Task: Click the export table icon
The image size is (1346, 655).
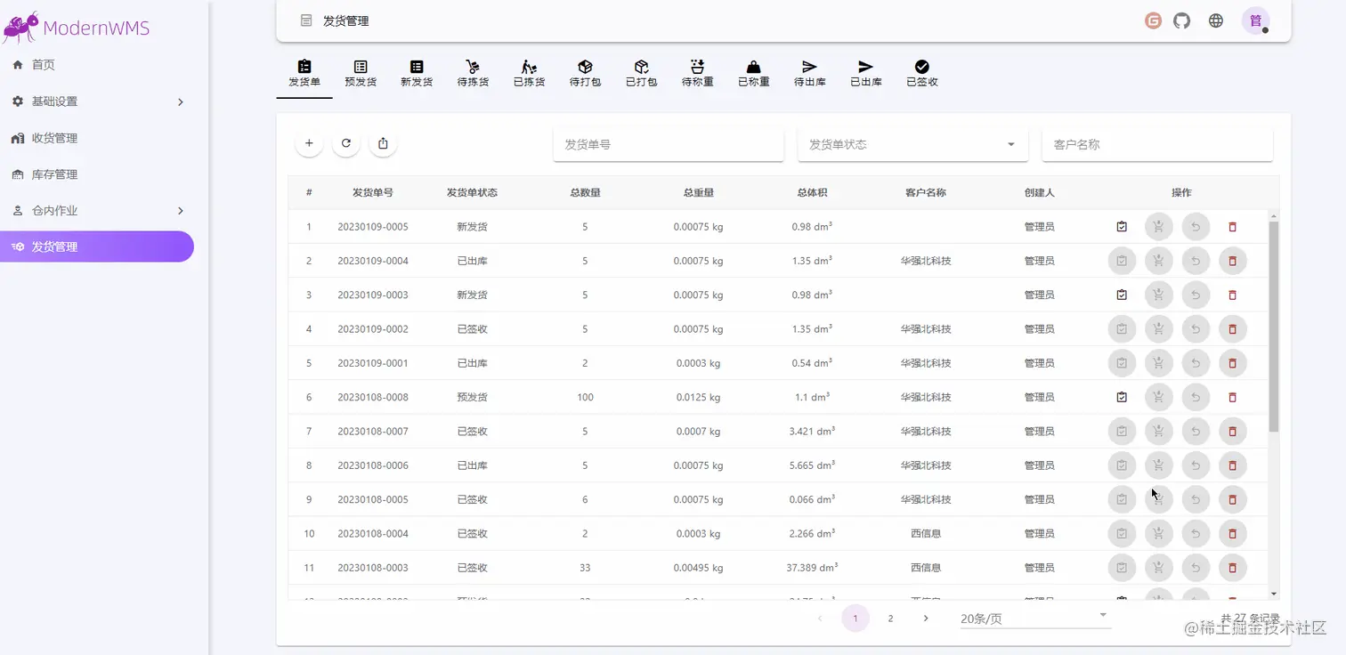Action: tap(383, 143)
